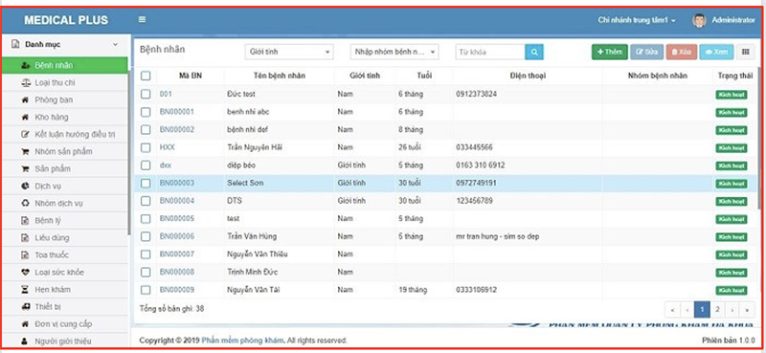The width and height of the screenshot is (766, 353).
Task: Click the recycle icon beside Nhóm dịch vụ
Action: (x=26, y=204)
